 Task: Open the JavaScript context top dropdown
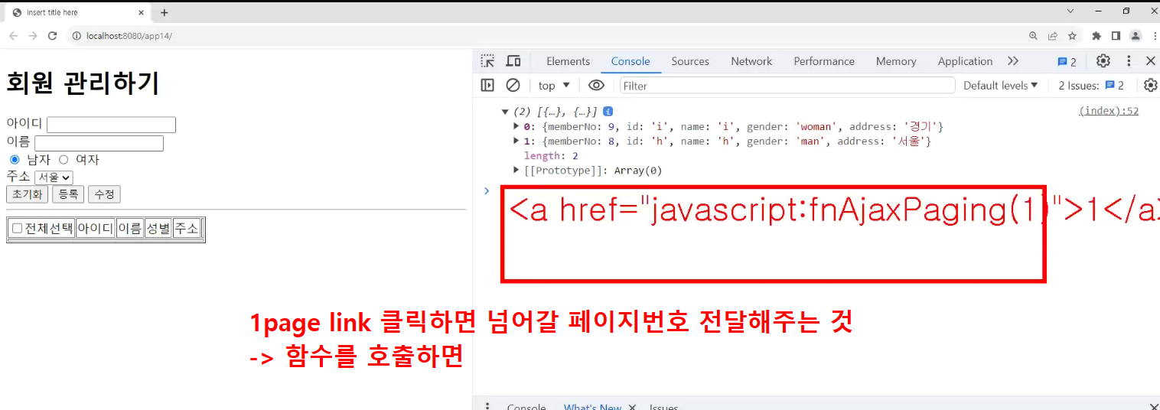554,86
